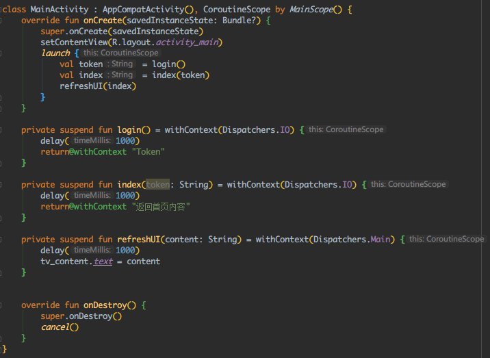Click 'delay' inside the index function
The height and width of the screenshot is (358, 490).
click(x=52, y=196)
